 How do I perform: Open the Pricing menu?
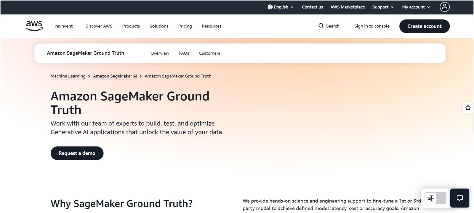185,26
